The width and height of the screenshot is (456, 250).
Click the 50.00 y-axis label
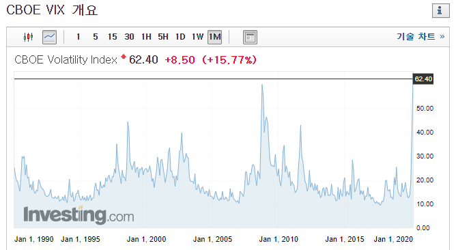click(425, 109)
